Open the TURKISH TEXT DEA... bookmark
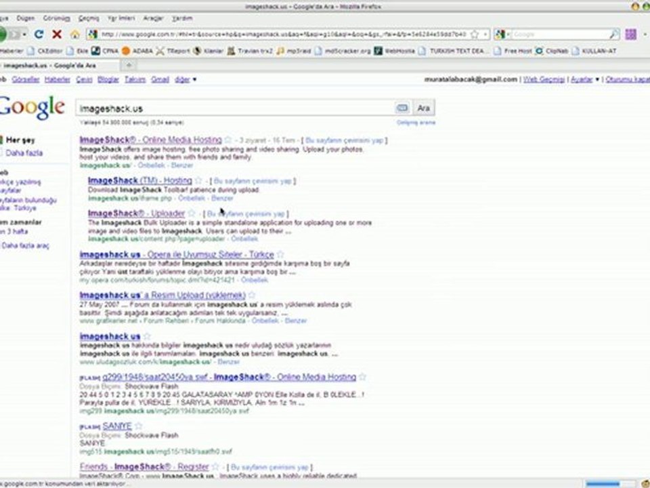This screenshot has width=650, height=488. point(454,51)
